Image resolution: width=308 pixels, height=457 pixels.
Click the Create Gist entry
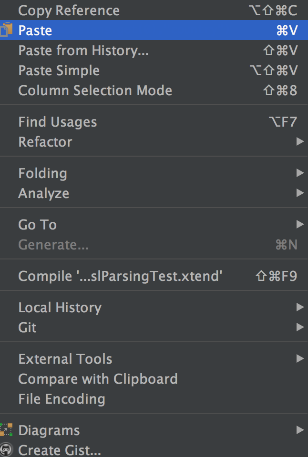154,450
